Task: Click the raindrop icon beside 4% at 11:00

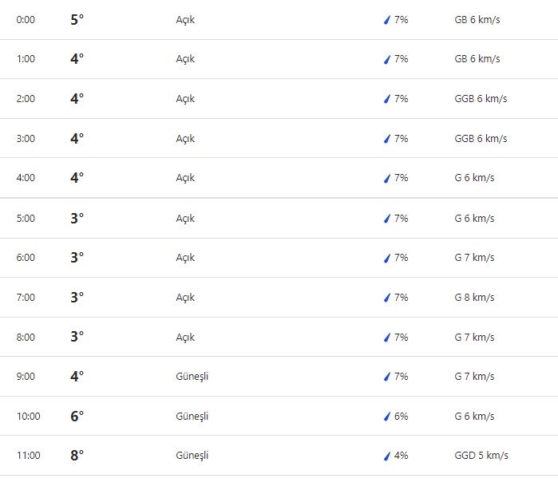Action: coord(387,456)
